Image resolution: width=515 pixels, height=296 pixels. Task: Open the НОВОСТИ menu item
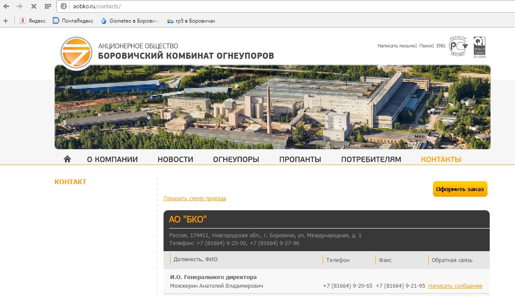[x=175, y=159]
